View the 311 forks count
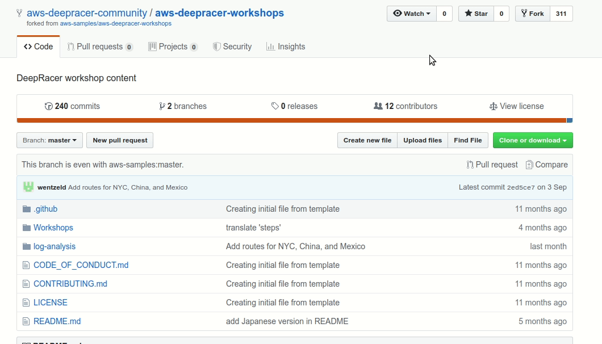602x344 pixels. (561, 14)
